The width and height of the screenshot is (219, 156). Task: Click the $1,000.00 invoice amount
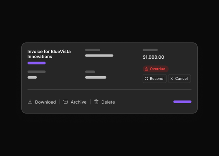click(x=154, y=57)
